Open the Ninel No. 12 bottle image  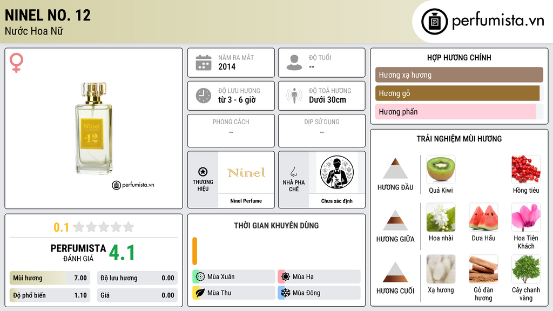[x=93, y=129]
